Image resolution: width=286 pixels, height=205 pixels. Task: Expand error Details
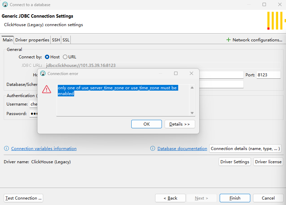(x=180, y=124)
